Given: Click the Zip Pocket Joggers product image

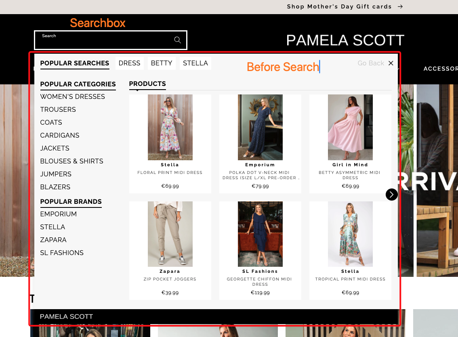Looking at the screenshot, I should (170, 234).
